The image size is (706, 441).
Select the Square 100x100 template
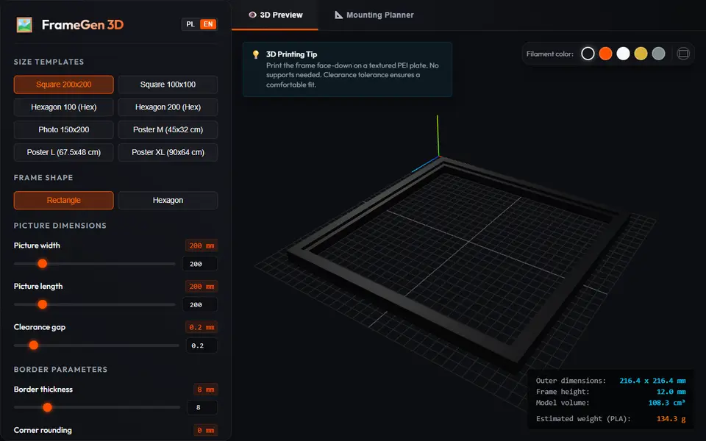[168, 85]
